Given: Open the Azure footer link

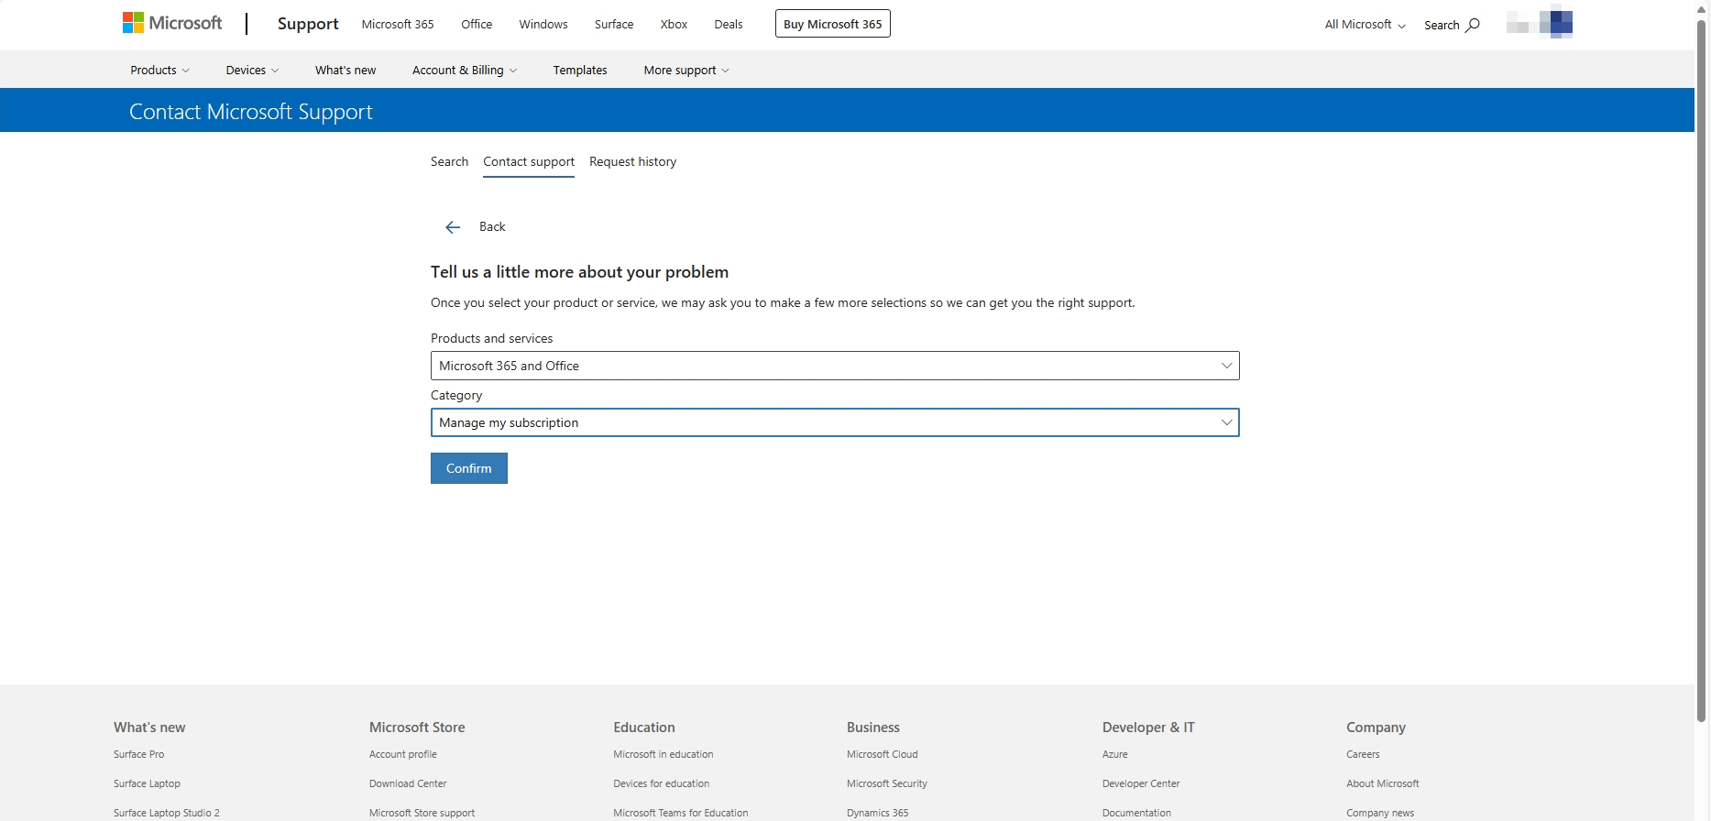Looking at the screenshot, I should tap(1115, 754).
